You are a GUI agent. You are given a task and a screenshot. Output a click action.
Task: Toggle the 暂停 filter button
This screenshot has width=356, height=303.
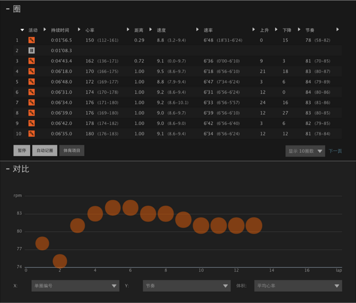[x=22, y=151]
